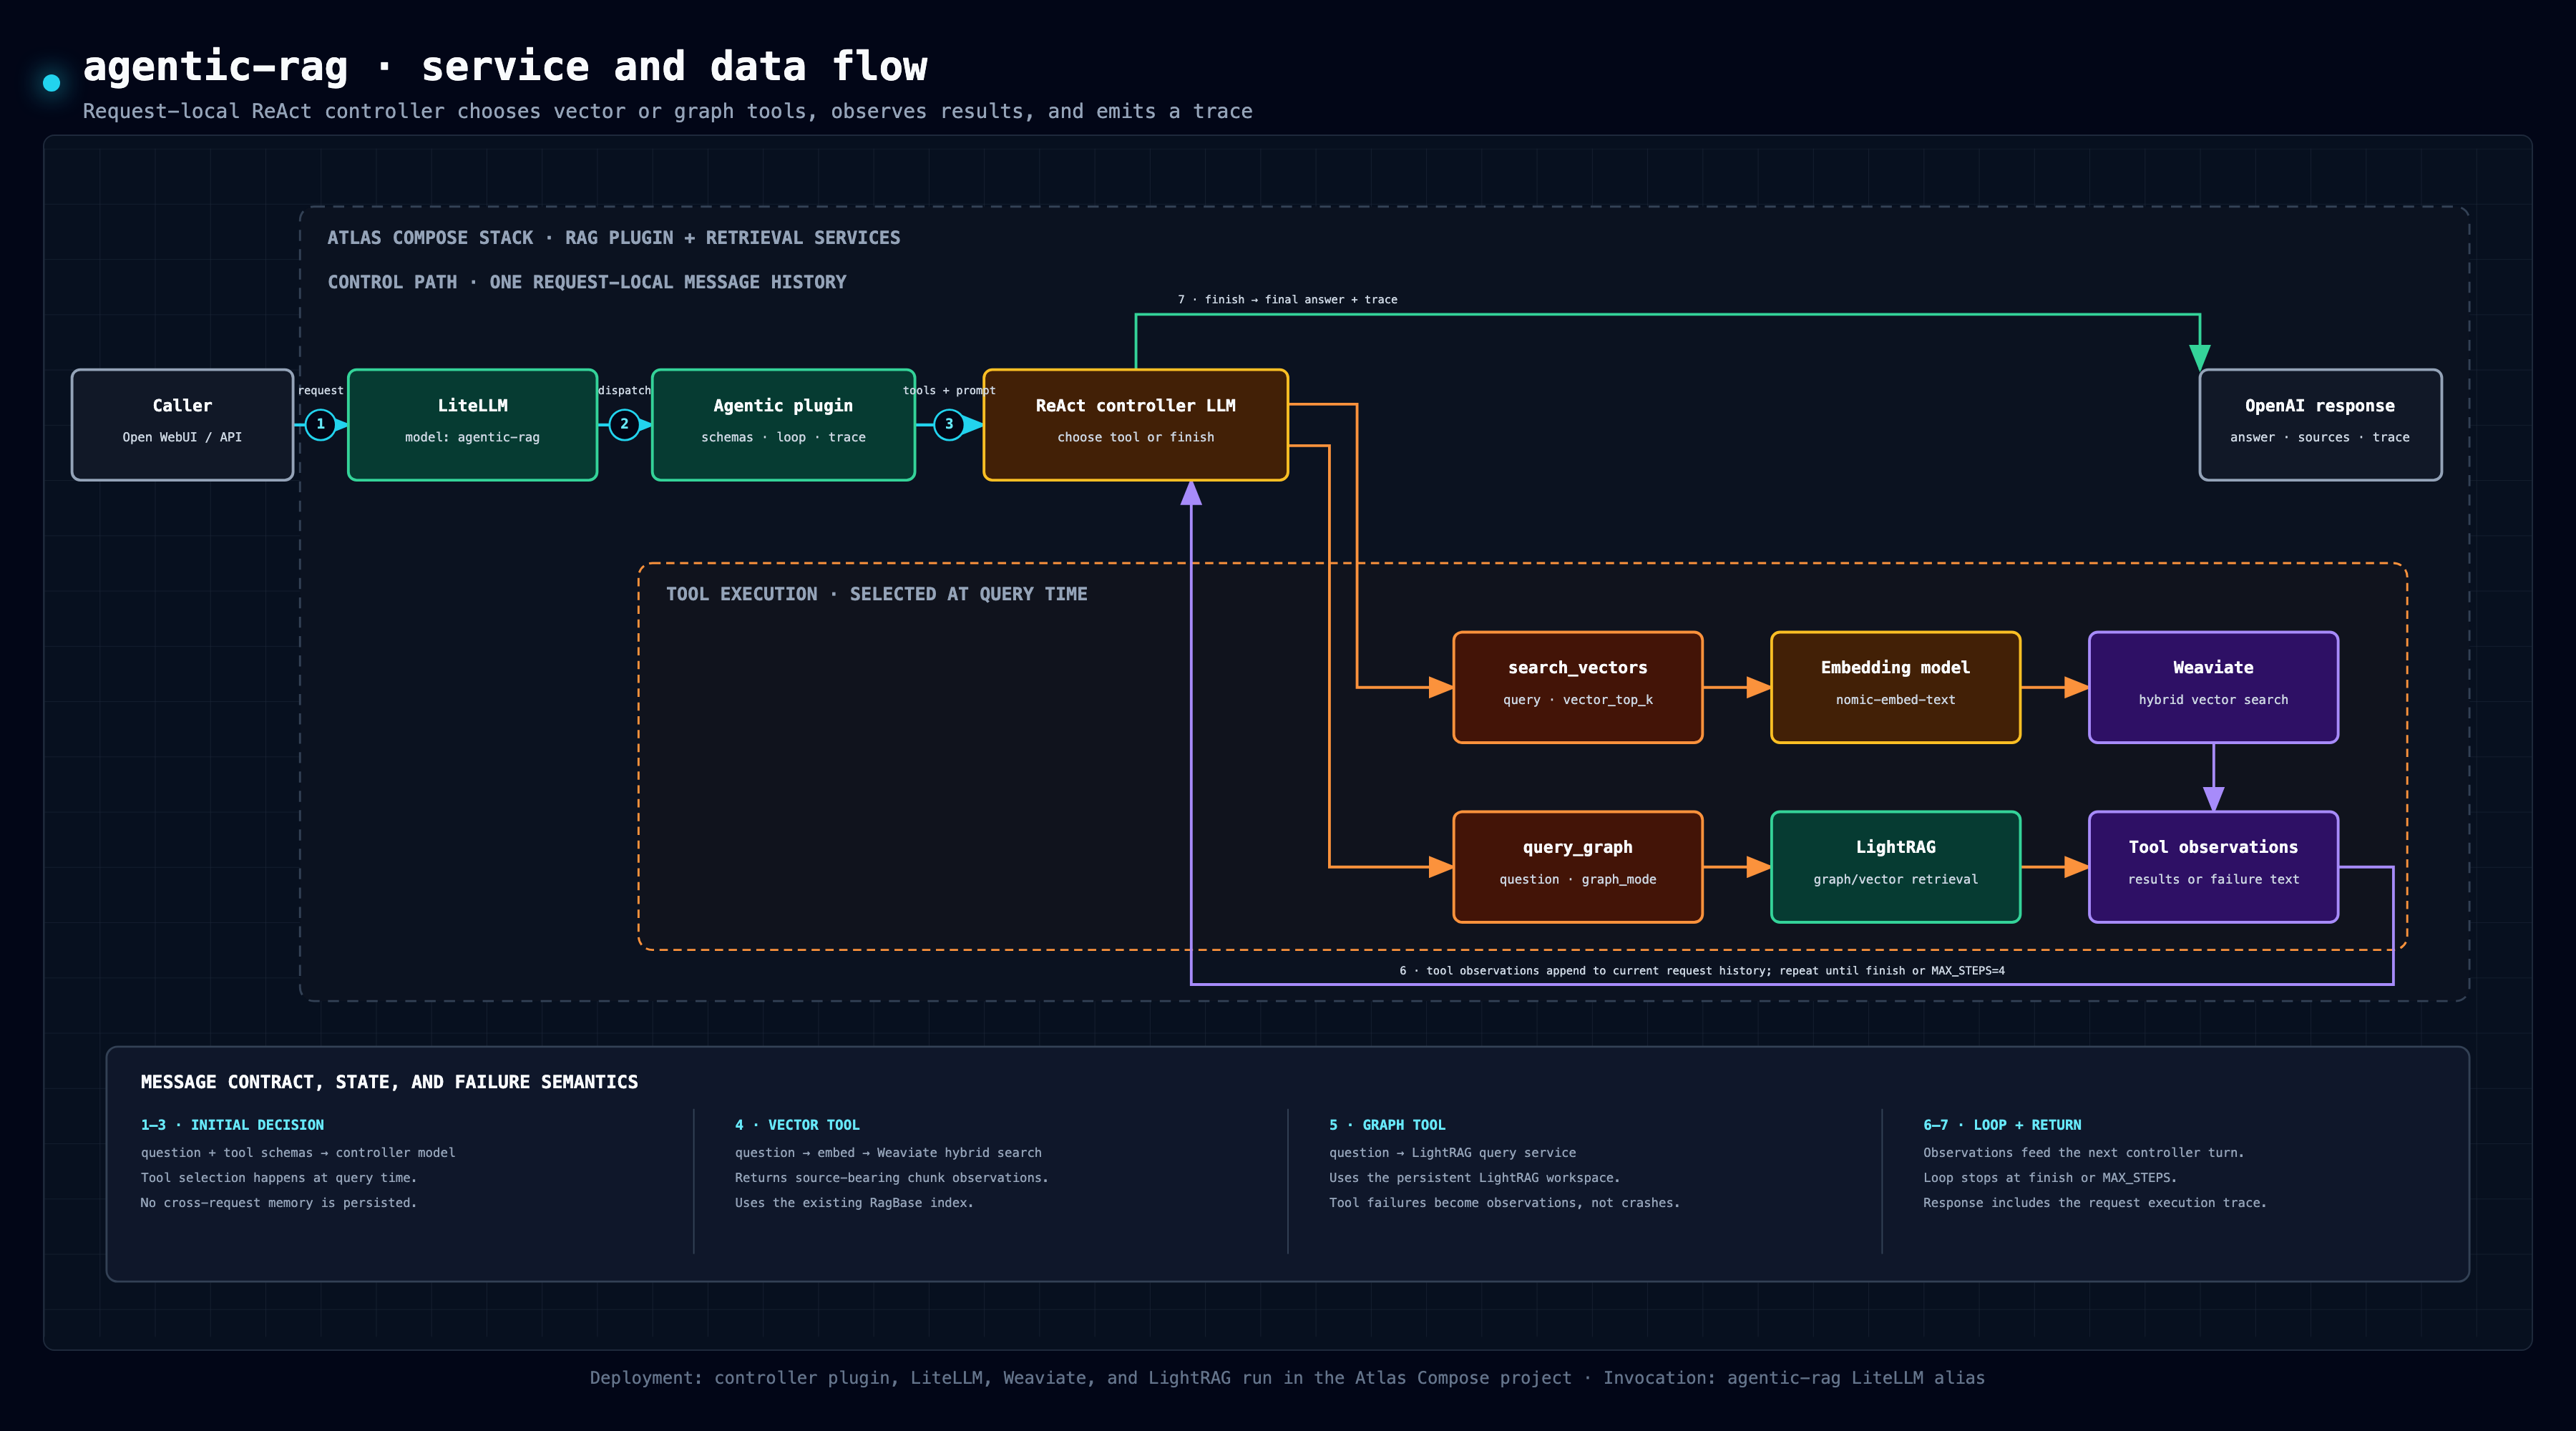Click 'Loop stops at finish or MAX_STEPS.' line
Screen dimensions: 2576x1431
coord(2049,1178)
